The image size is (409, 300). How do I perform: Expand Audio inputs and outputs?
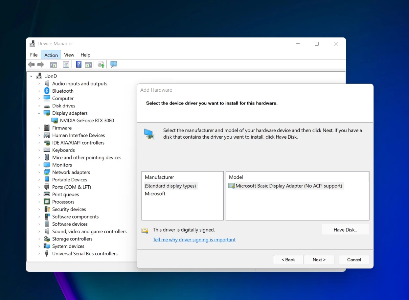coord(39,83)
